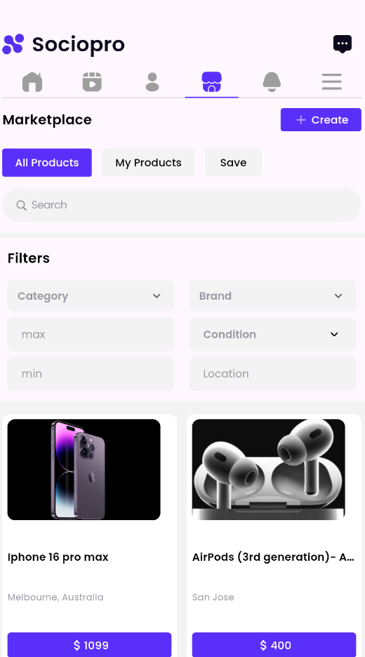Expand the Category dropdown
The image size is (365, 657).
(91, 296)
